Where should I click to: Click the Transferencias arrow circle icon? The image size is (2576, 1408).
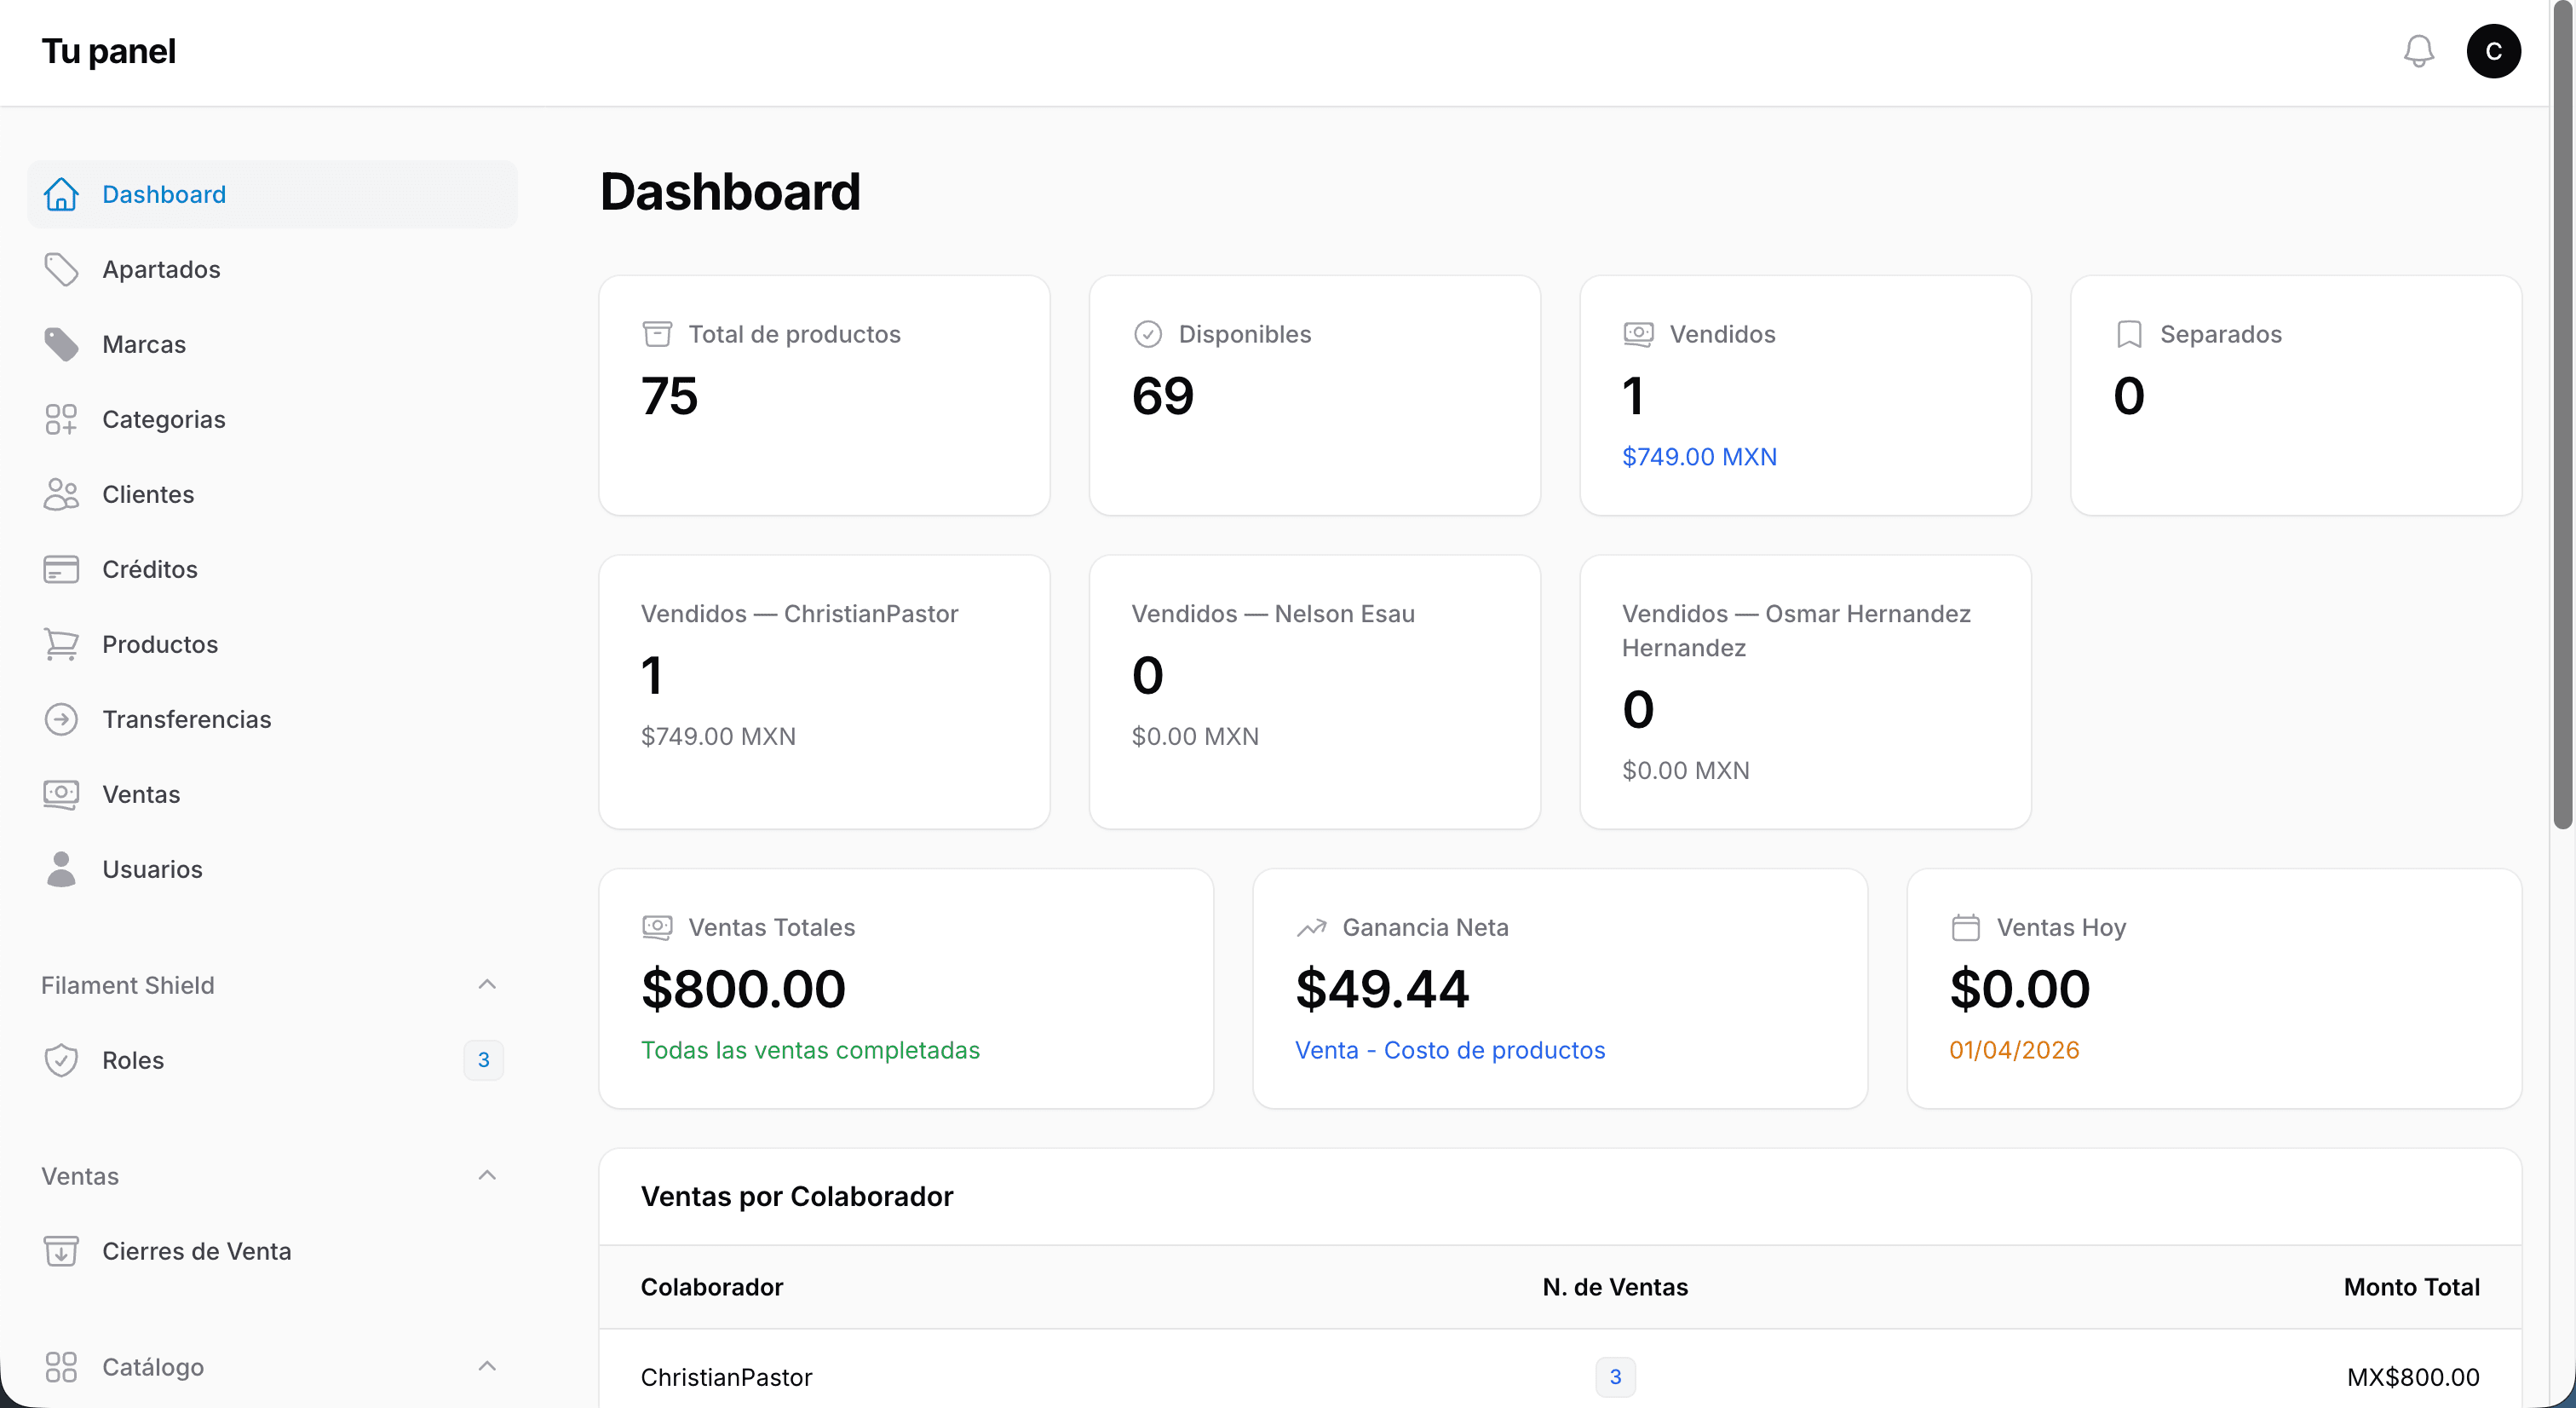click(x=61, y=719)
